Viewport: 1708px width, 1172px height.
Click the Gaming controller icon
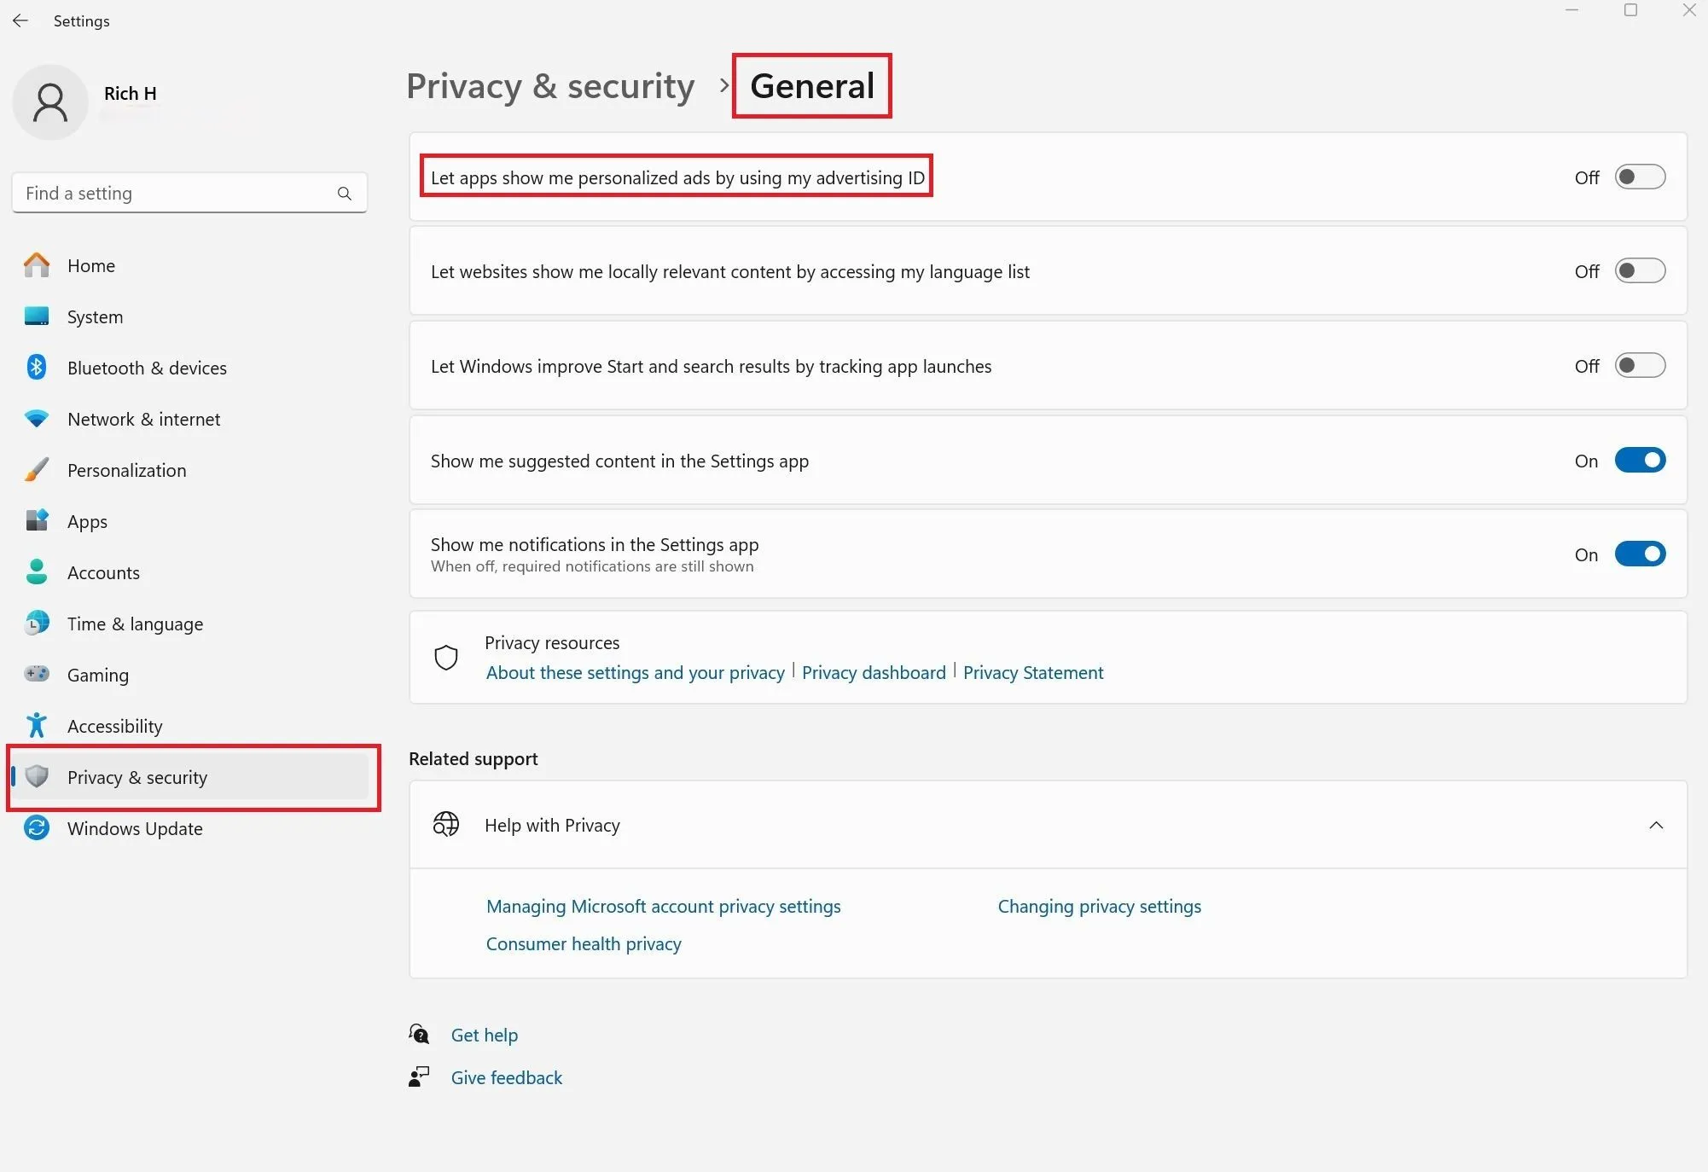click(x=37, y=675)
